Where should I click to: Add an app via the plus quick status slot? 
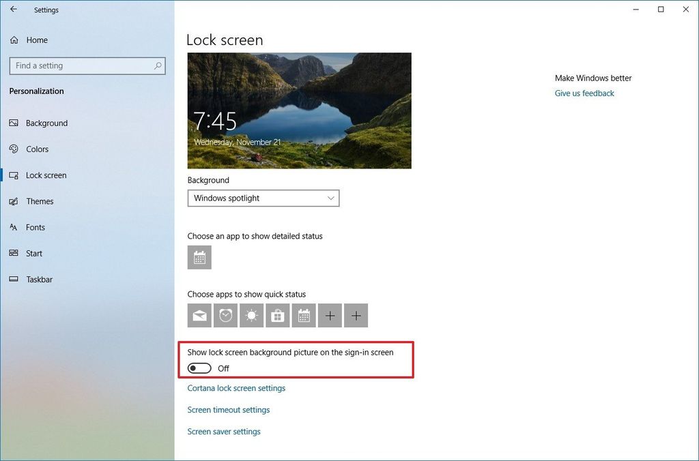[x=329, y=315]
